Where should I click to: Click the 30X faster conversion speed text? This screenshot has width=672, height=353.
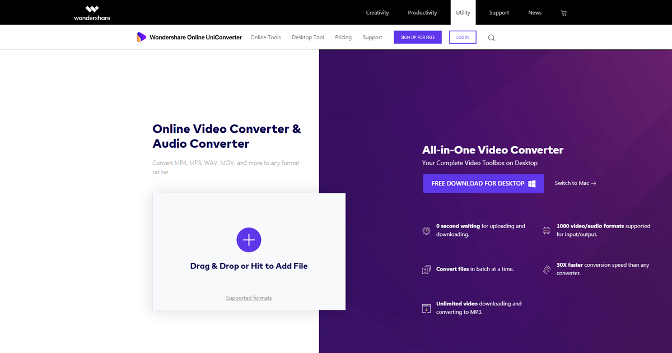point(603,269)
